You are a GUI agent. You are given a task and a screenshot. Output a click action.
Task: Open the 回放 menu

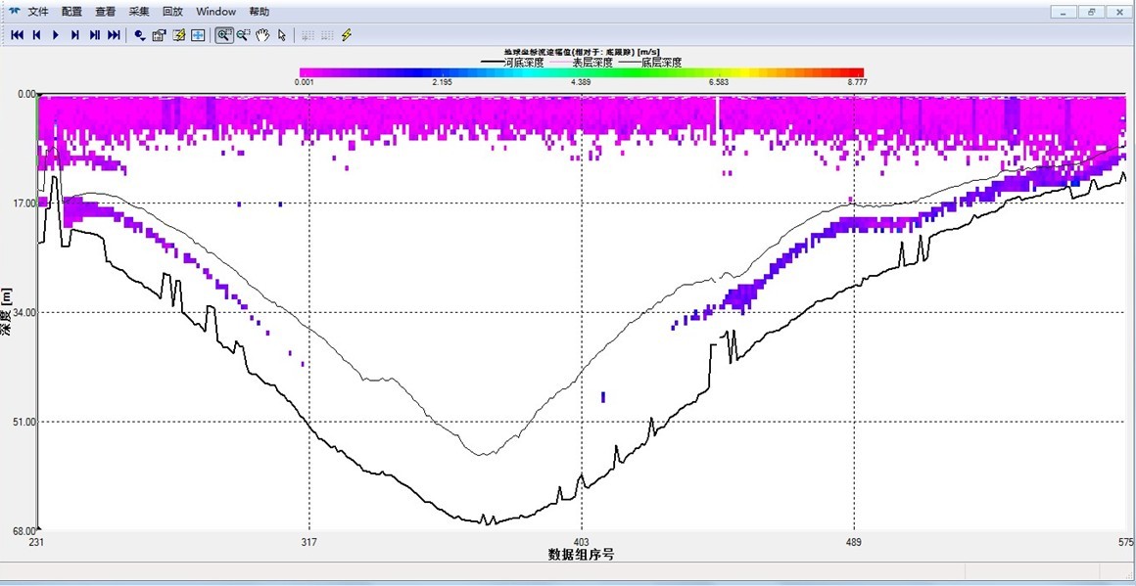(x=172, y=12)
